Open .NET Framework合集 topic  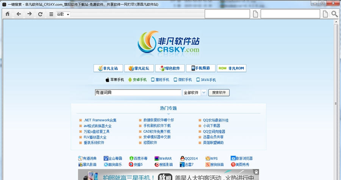(x=100, y=120)
